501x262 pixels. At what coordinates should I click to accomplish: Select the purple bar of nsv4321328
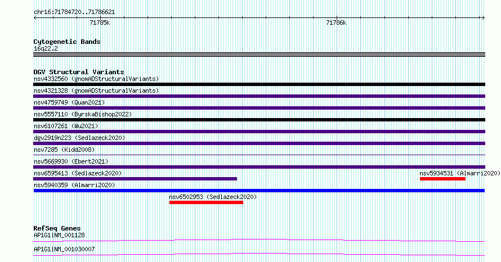click(x=259, y=96)
